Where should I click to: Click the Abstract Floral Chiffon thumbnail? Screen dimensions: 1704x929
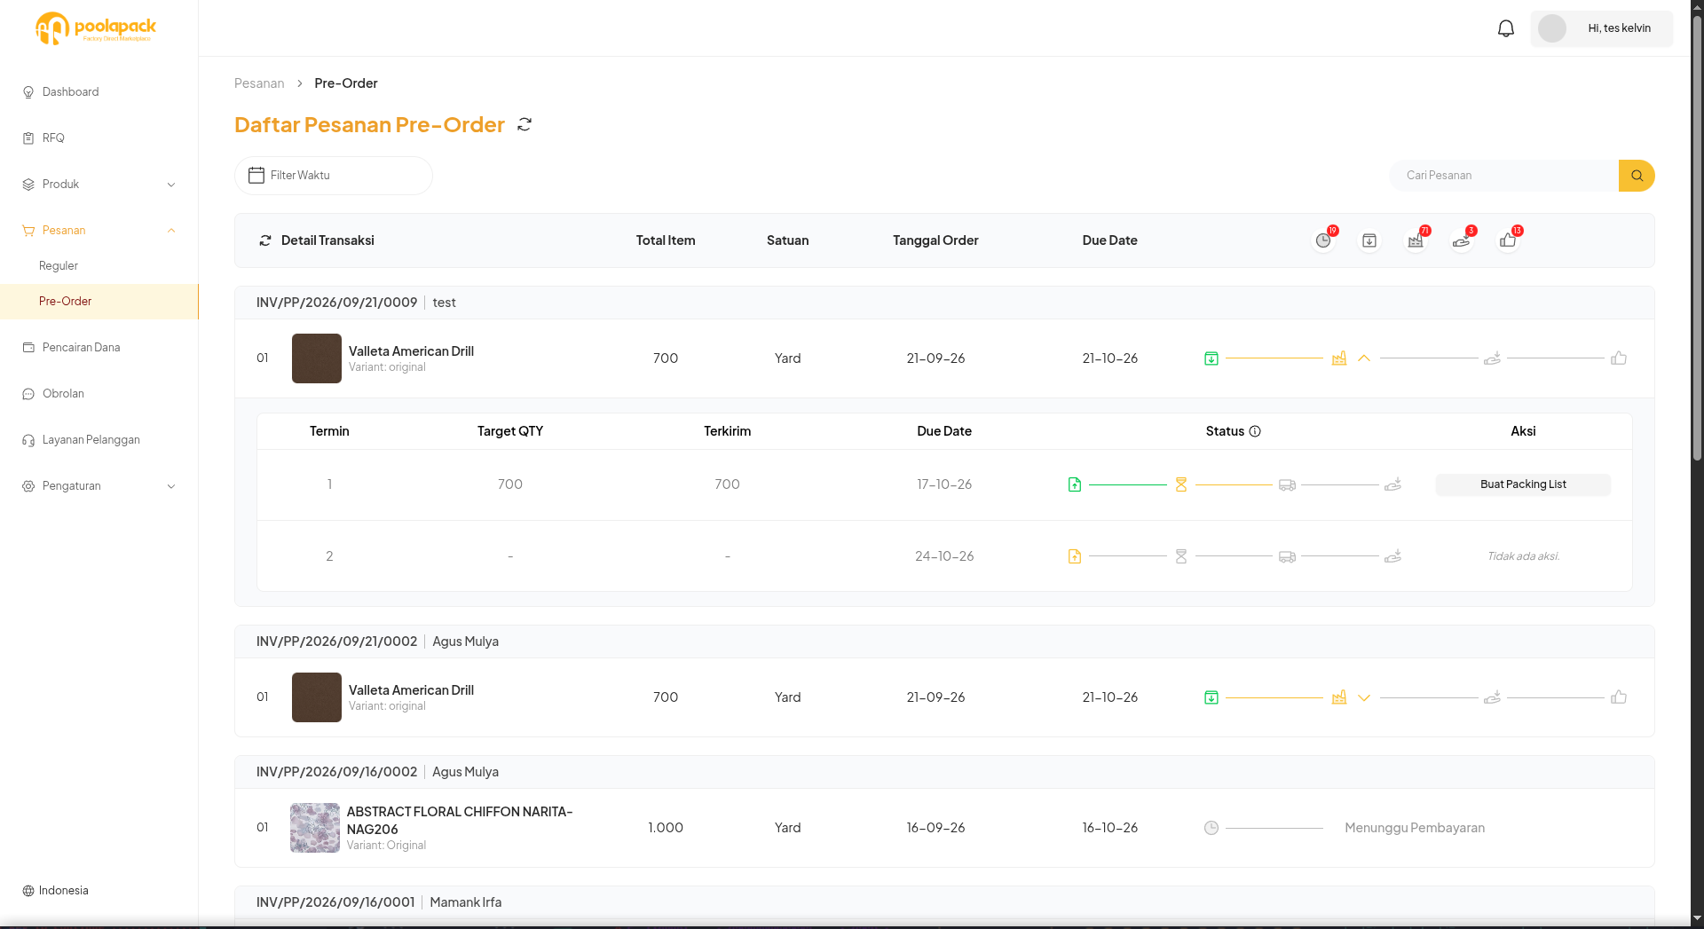(x=315, y=828)
